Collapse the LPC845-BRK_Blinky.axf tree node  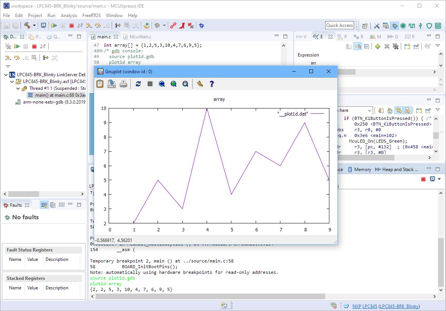pos(12,82)
